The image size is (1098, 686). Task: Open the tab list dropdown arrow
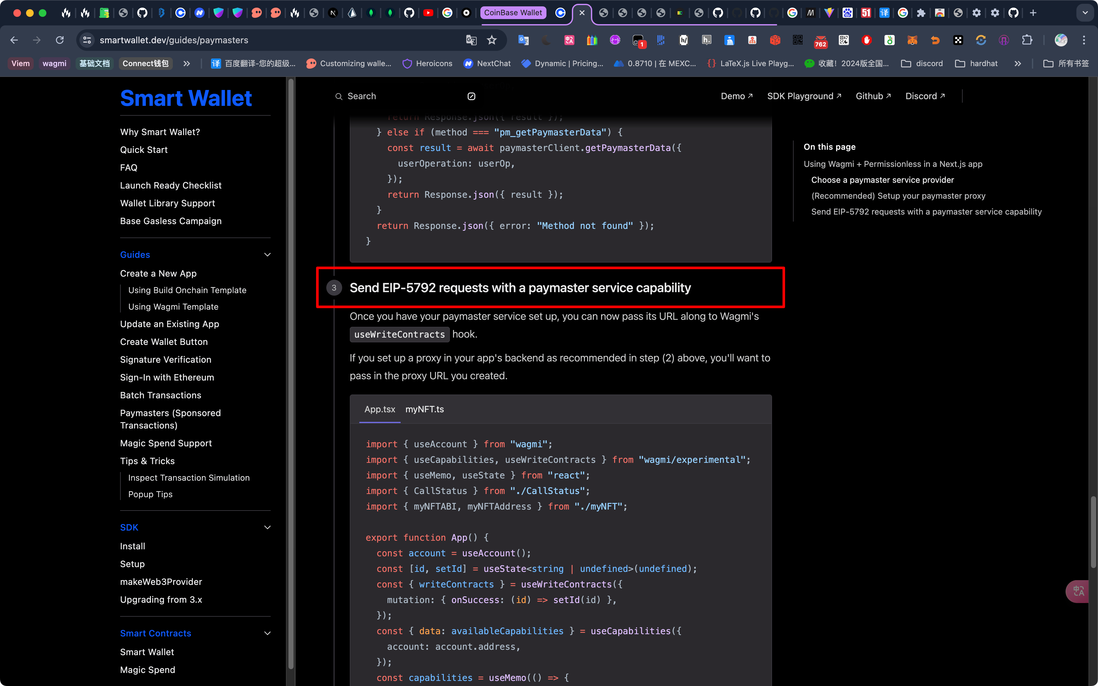[1085, 13]
